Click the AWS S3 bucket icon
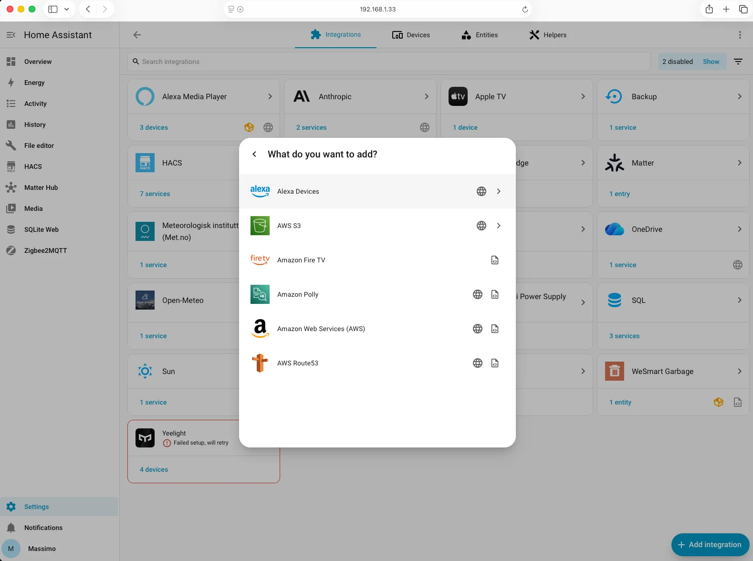Image resolution: width=753 pixels, height=561 pixels. coord(260,226)
